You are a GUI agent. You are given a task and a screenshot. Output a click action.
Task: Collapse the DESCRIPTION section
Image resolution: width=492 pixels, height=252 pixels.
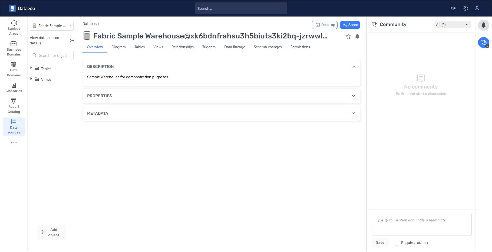coord(354,67)
